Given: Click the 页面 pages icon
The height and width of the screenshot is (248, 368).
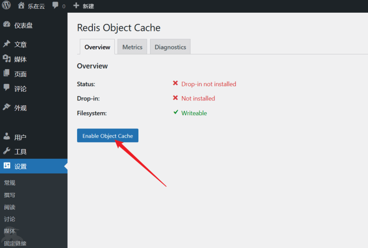Looking at the screenshot, I should click(x=6, y=73).
